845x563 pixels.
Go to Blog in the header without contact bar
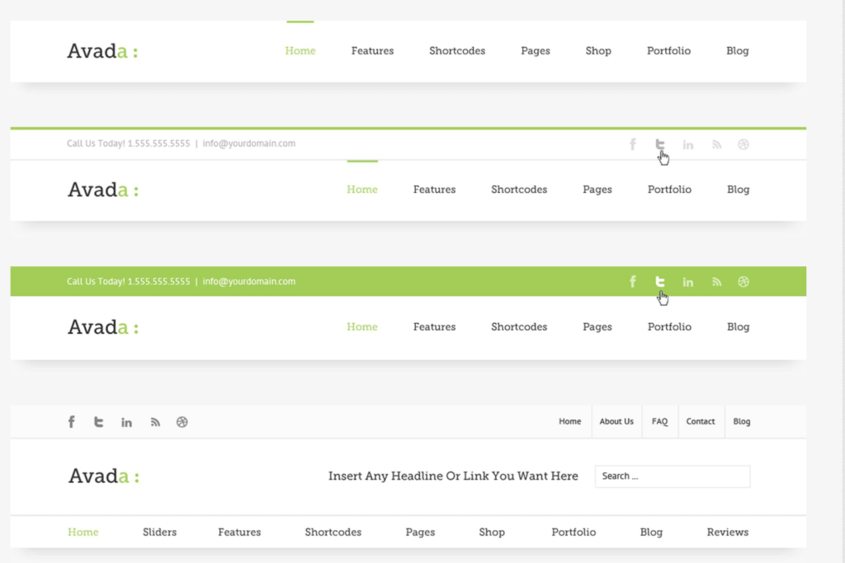737,50
